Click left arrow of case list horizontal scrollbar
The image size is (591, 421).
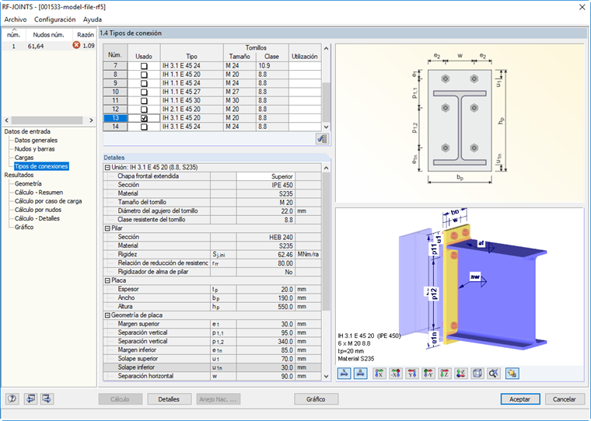point(6,120)
